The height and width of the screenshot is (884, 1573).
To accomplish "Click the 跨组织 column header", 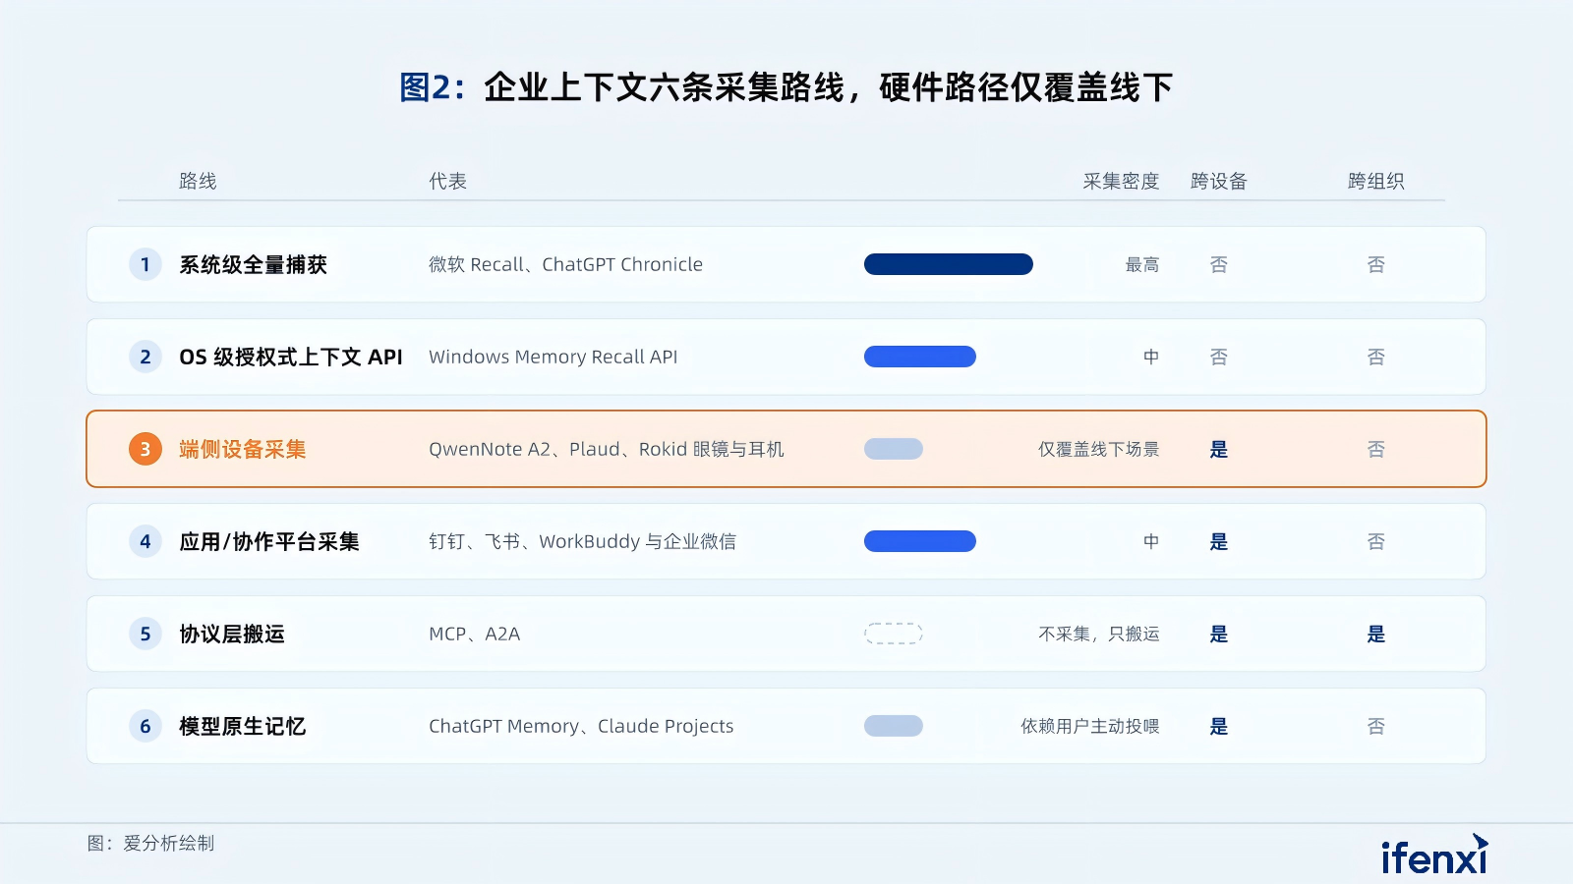I will coord(1376,181).
